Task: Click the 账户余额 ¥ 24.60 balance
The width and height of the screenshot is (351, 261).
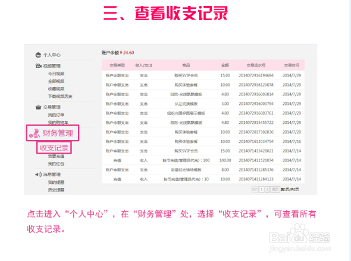Action: tap(118, 53)
